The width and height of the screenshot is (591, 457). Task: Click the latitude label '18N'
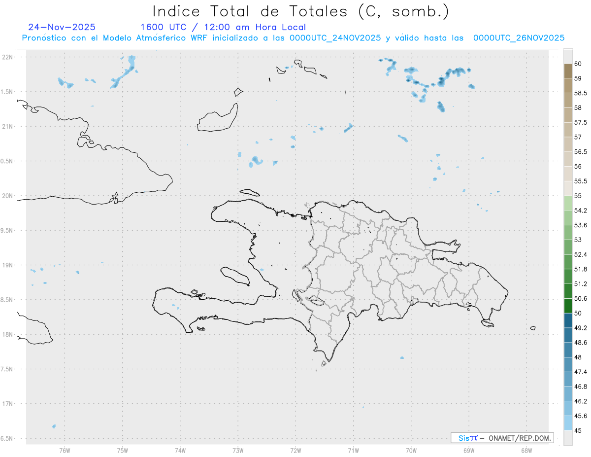(x=8, y=334)
